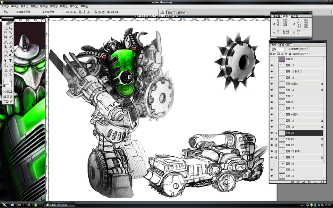Click the create new layer button
This screenshot has height=208, width=333.
[x=315, y=182]
